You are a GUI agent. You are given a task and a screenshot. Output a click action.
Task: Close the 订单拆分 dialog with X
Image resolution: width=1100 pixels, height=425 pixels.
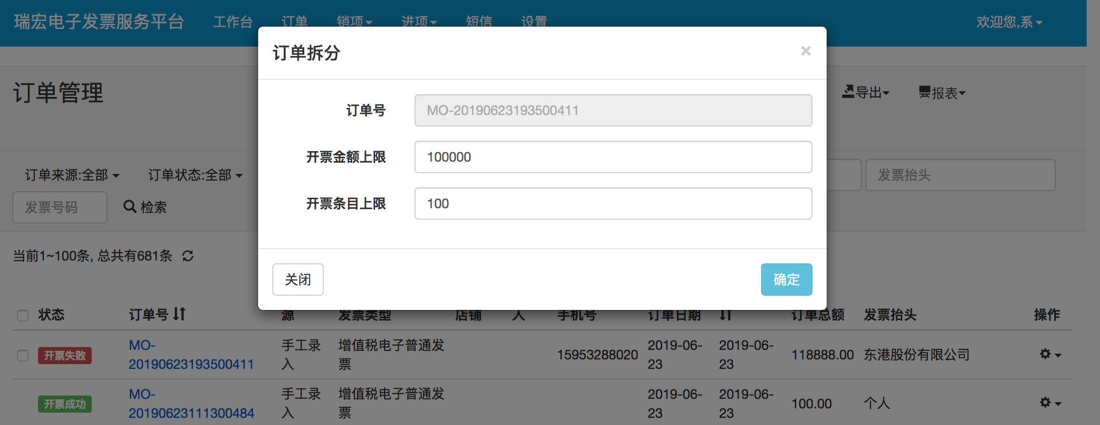805,51
